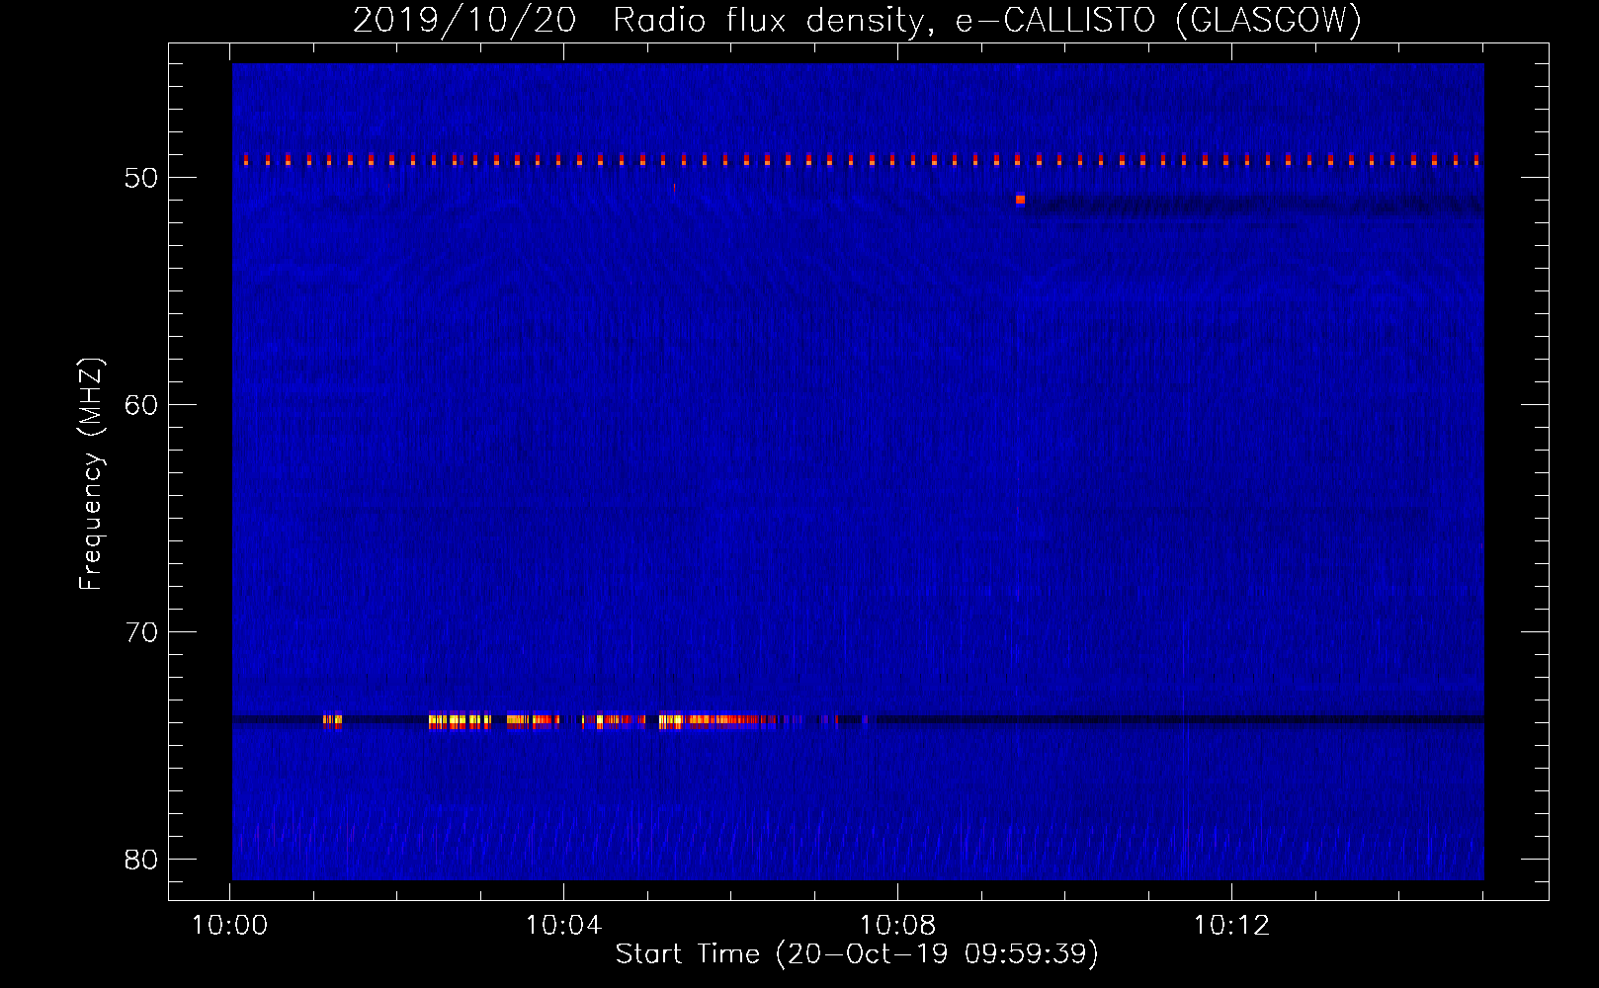Click the '50' frequency tick label
The image size is (1599, 988).
pyautogui.click(x=141, y=178)
